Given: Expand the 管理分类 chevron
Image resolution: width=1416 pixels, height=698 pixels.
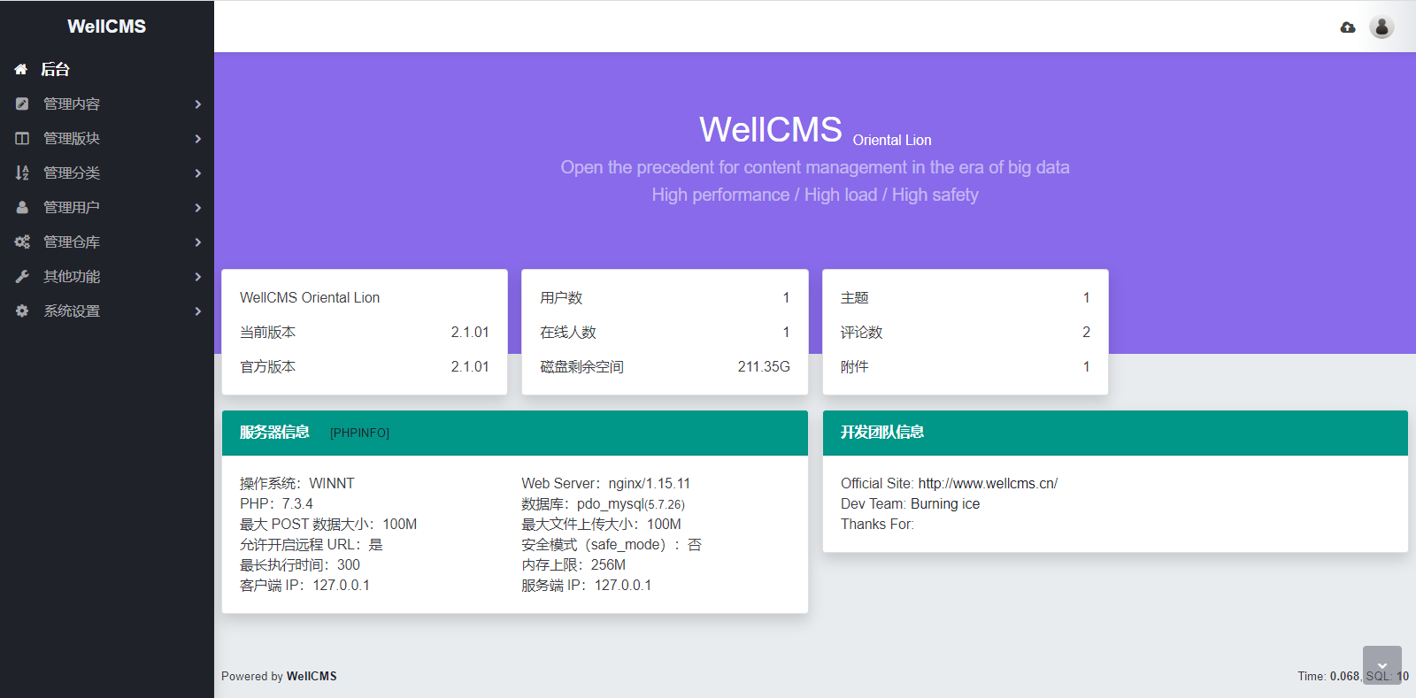Looking at the screenshot, I should (x=198, y=173).
